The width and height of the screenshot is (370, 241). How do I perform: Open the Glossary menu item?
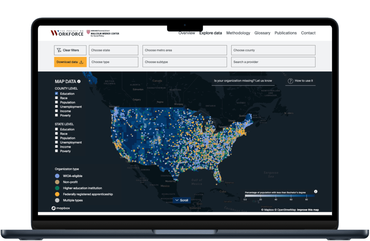coord(262,33)
